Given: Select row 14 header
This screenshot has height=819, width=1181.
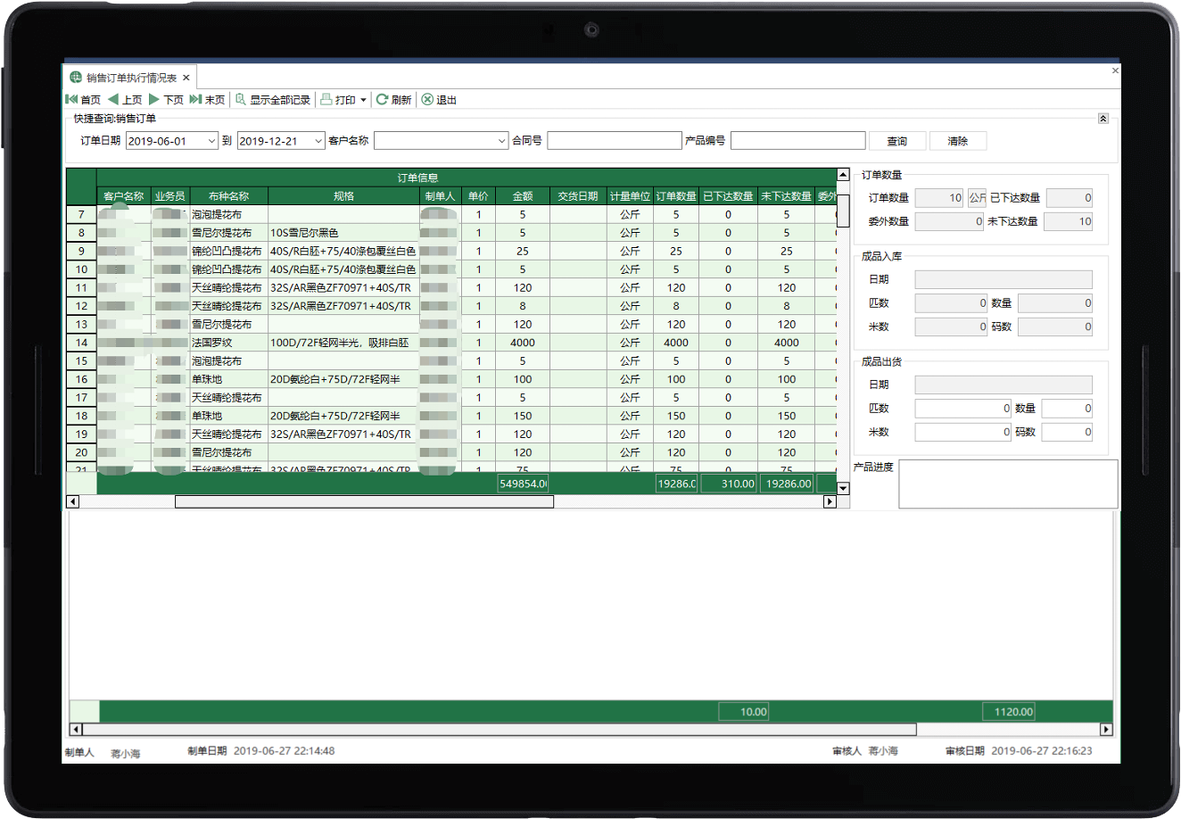Looking at the screenshot, I should point(81,343).
